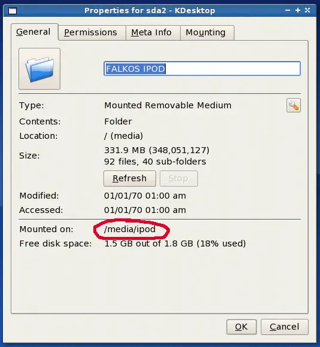Click the free disk space value
320x347 pixels.
(x=175, y=243)
